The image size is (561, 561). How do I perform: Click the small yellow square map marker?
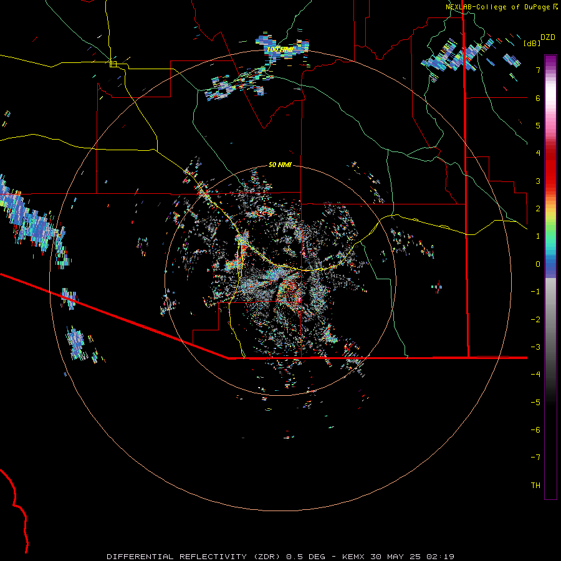(113, 64)
